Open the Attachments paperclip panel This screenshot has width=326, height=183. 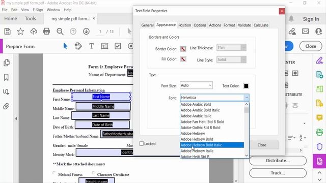coord(6,106)
